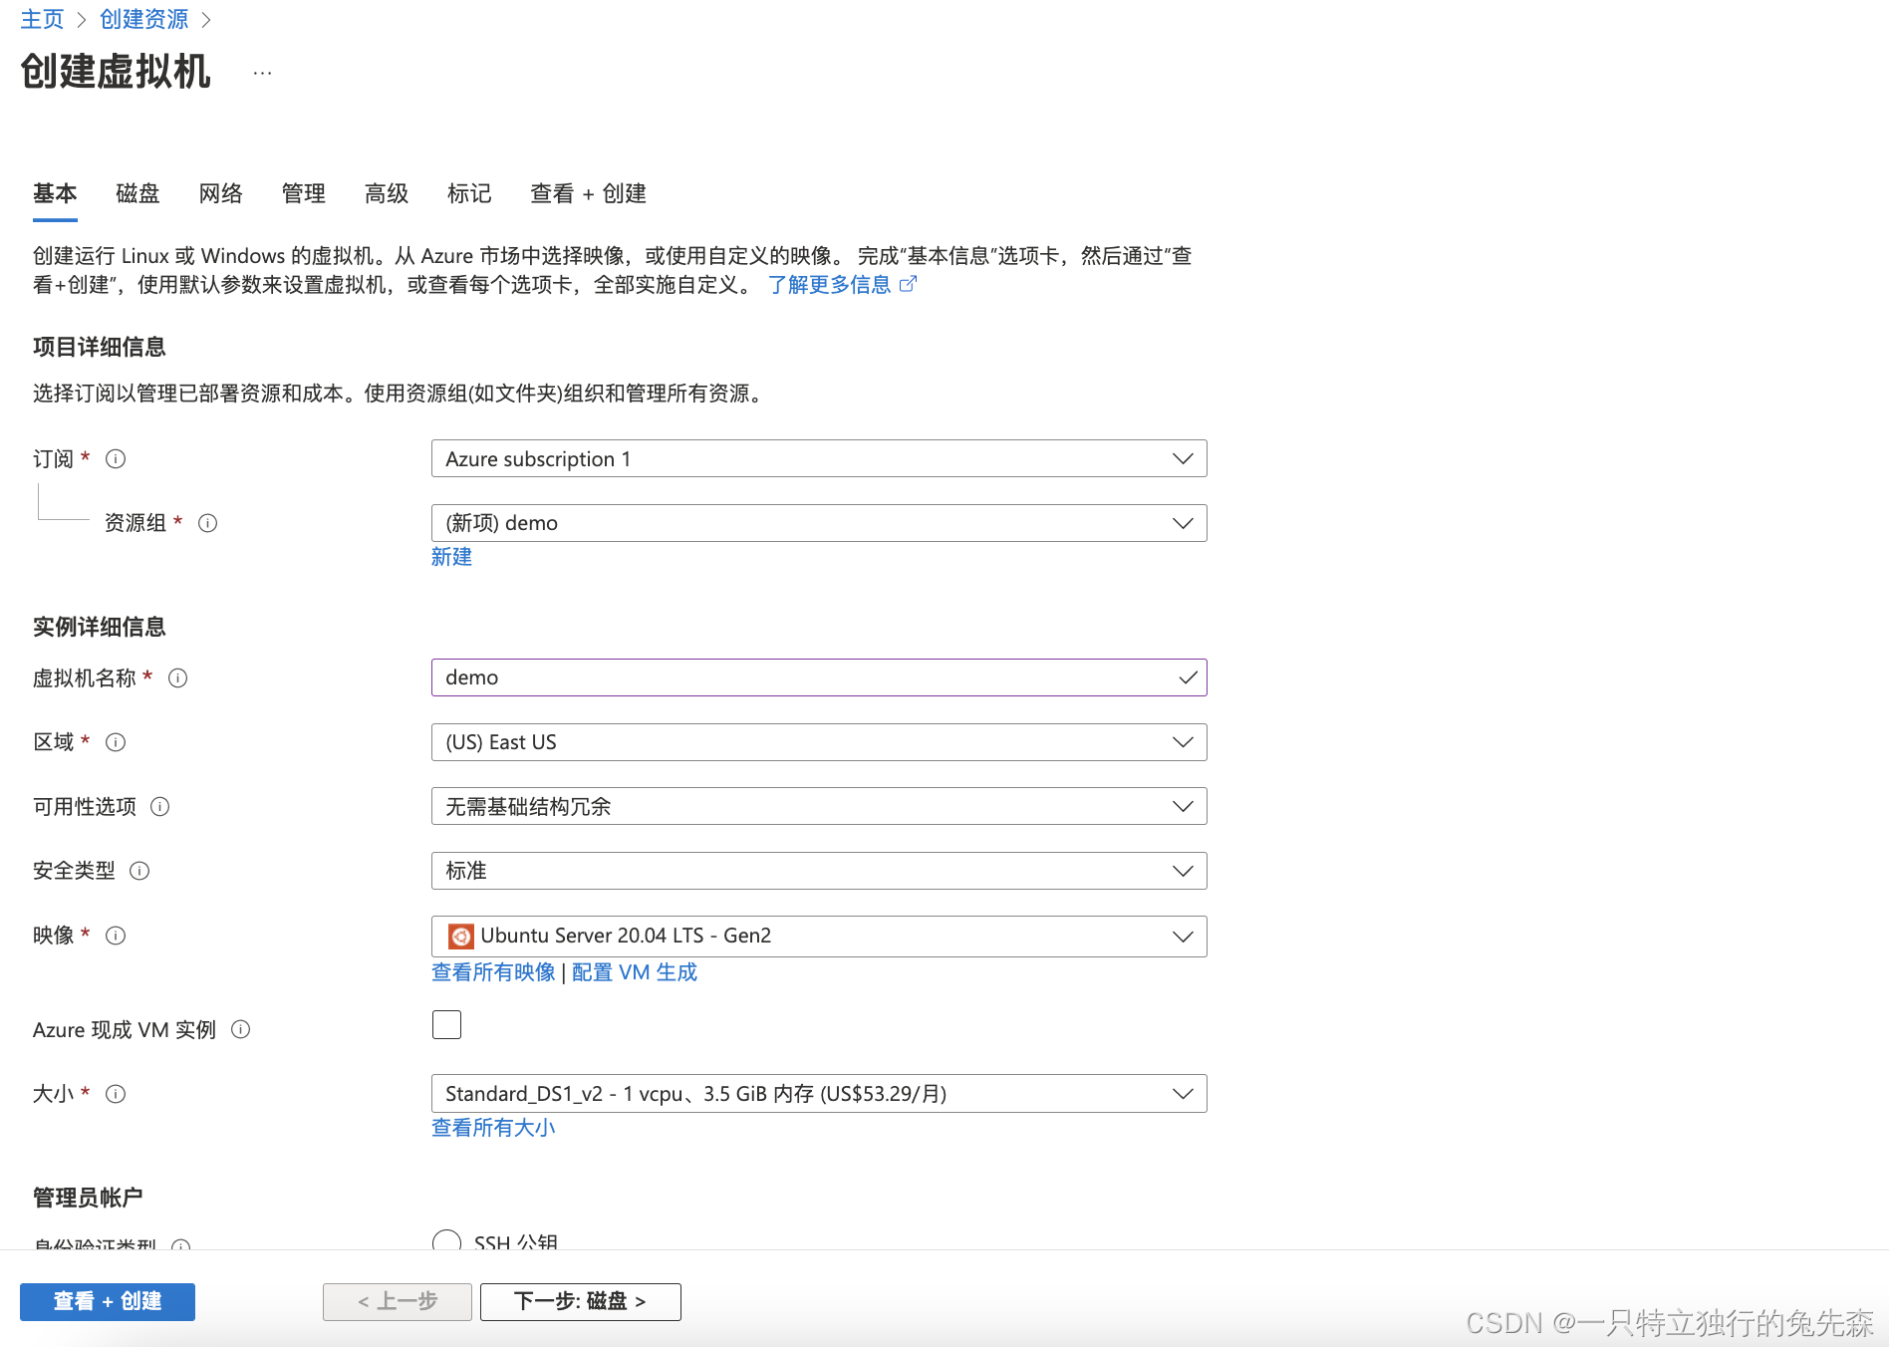
Task: Open the 查看所有大小 link
Action: [x=493, y=1128]
